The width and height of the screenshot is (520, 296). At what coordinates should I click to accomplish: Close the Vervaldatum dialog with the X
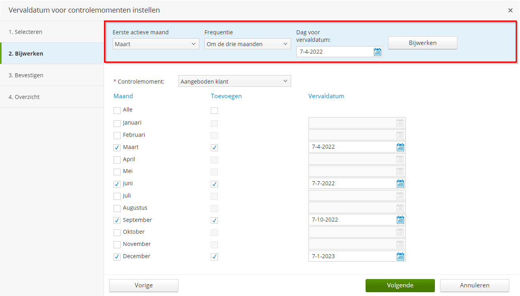point(510,10)
